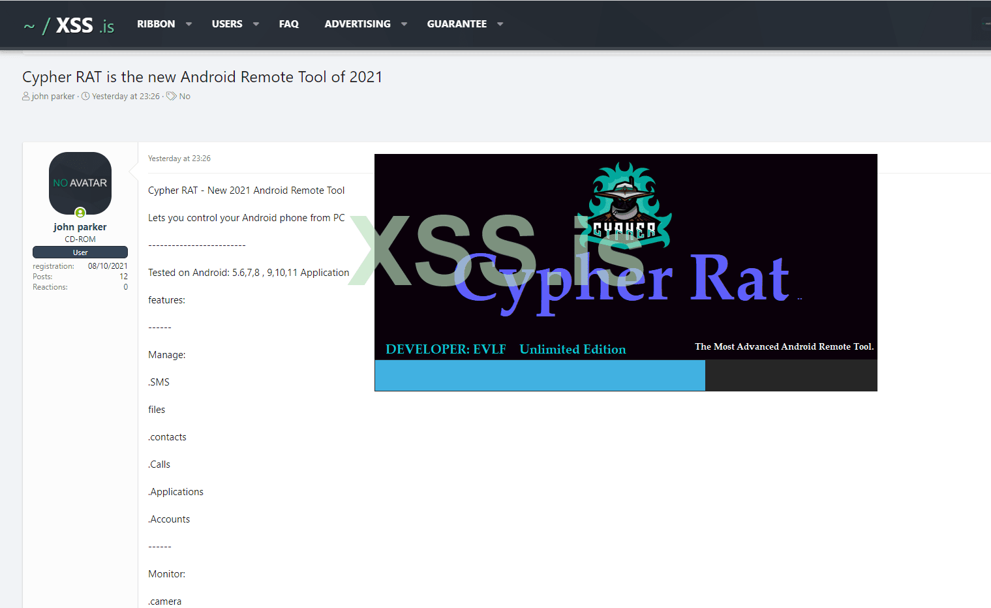Viewport: 991px width, 608px height.
Task: Click the clock icon in the thread header
Action: (x=85, y=97)
